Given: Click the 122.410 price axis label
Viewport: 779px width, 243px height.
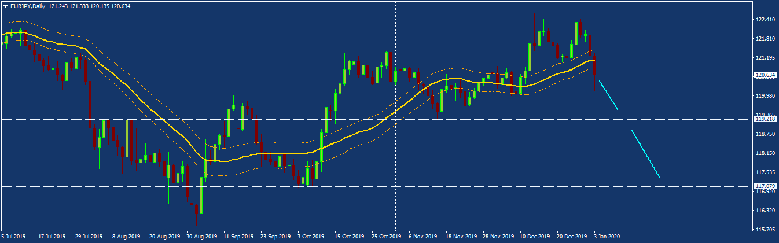Looking at the screenshot, I should pos(765,20).
